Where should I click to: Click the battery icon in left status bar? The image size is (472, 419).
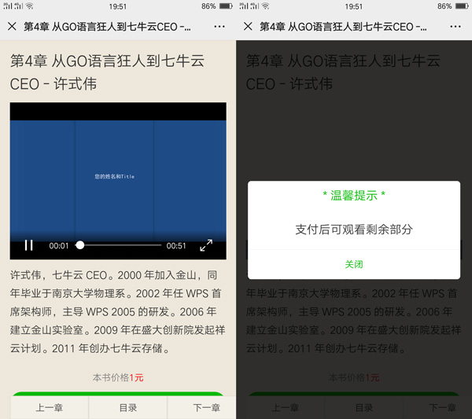pos(226,6)
